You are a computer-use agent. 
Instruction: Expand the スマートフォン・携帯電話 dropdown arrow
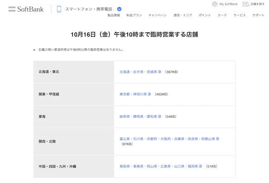coord(119,9)
